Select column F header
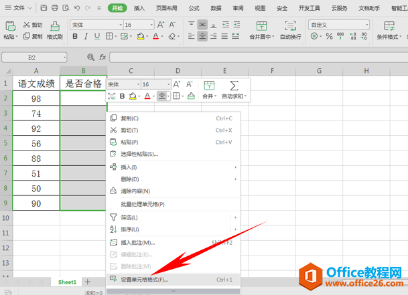The height and width of the screenshot is (295, 408). pos(272,71)
